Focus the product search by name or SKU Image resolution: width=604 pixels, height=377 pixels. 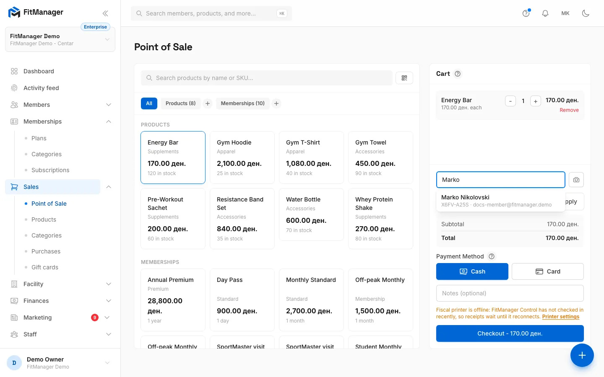click(267, 78)
